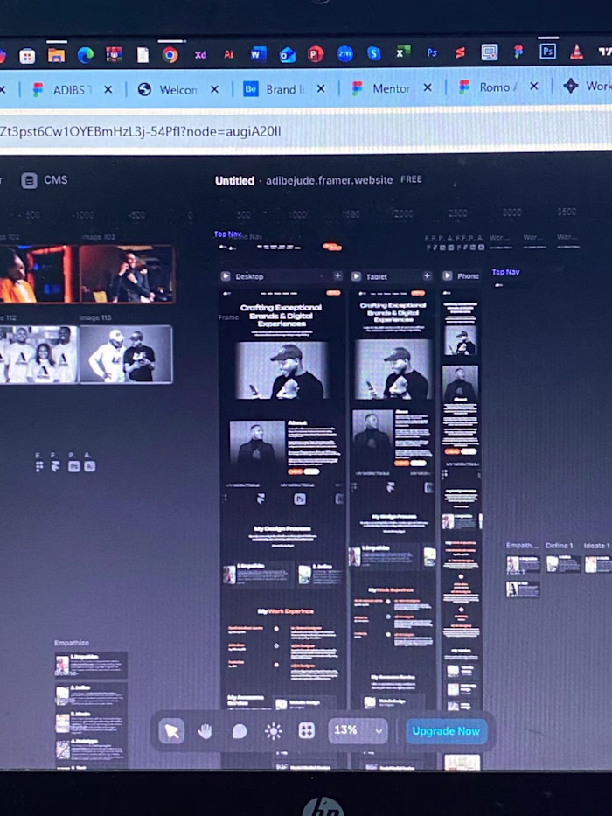Image resolution: width=612 pixels, height=816 pixels.
Task: Close the Romo browser tab
Action: (534, 87)
